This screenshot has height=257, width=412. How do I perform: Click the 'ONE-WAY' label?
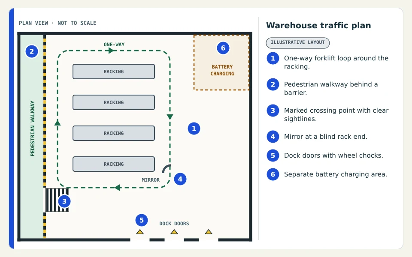coord(114,45)
